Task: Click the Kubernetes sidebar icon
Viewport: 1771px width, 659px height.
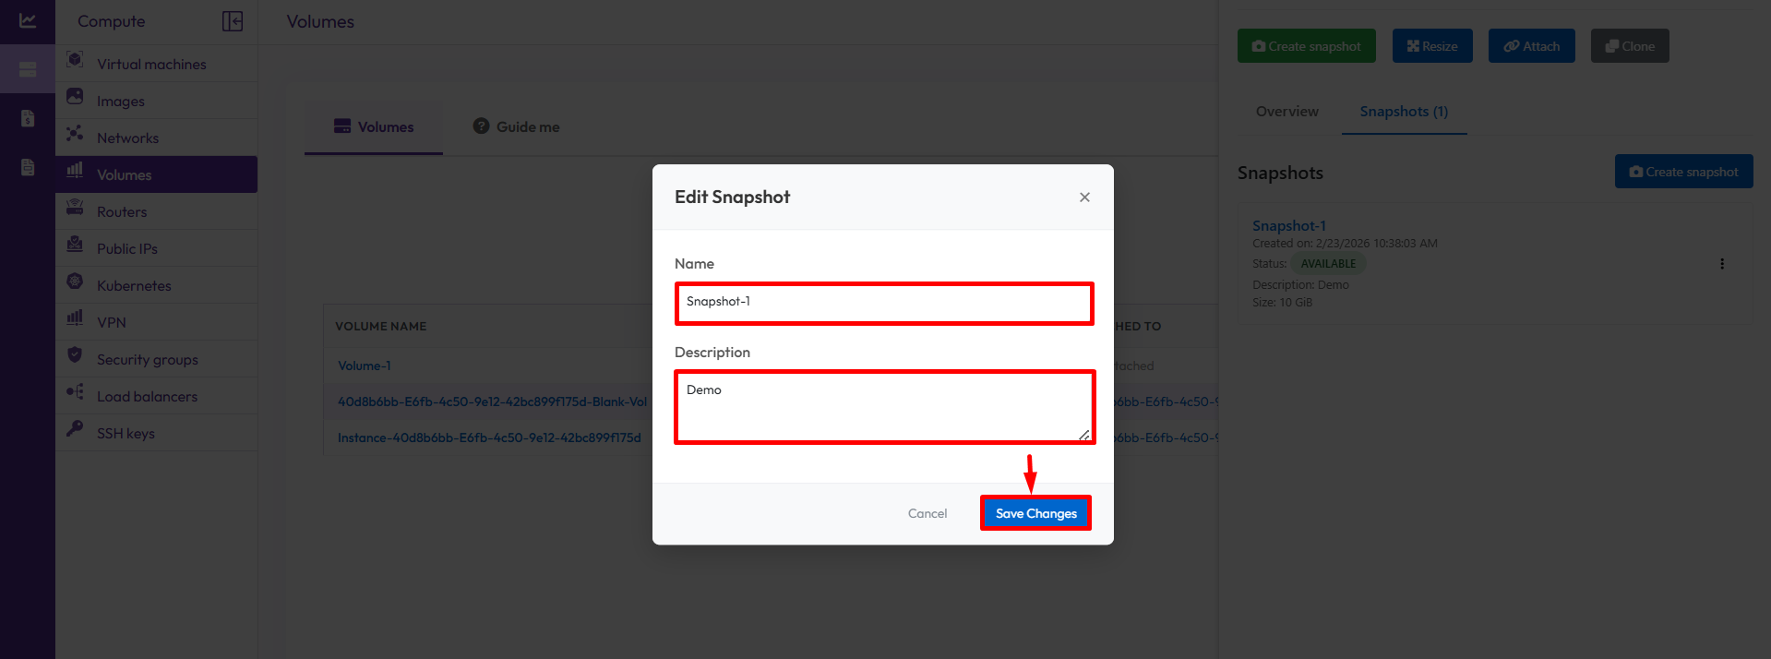Action: pos(76,282)
